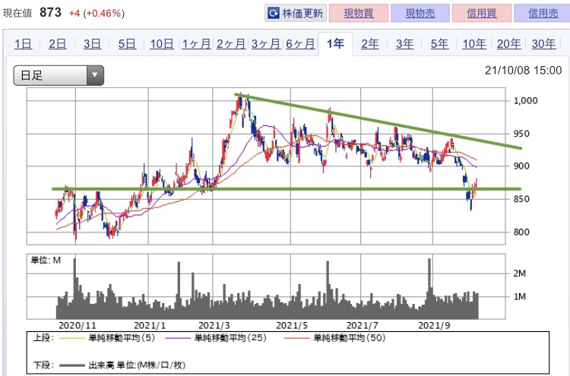
Task: Click the 日足 dropdown arrow
Action: pos(95,75)
